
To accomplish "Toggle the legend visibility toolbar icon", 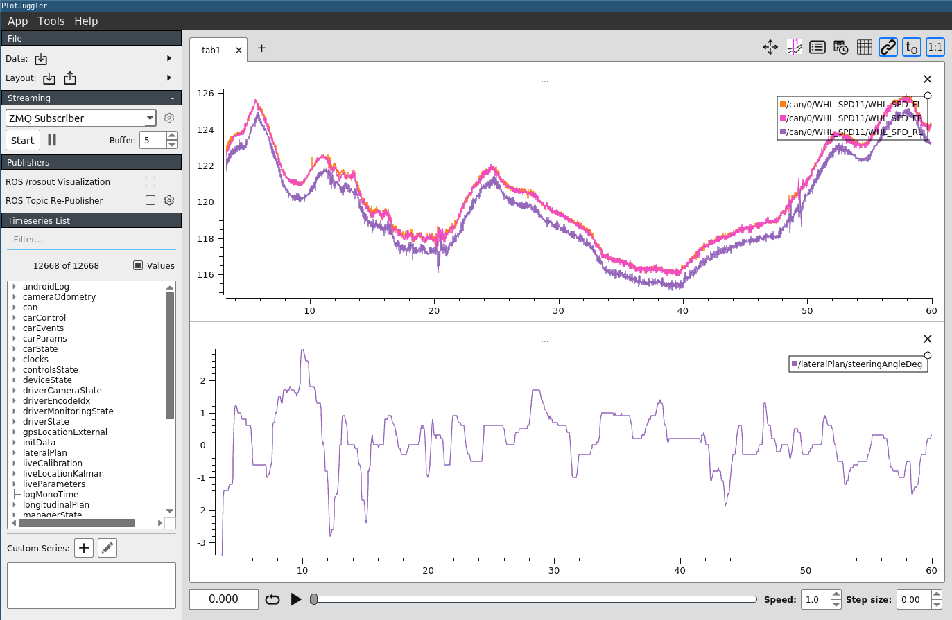I will coord(817,47).
